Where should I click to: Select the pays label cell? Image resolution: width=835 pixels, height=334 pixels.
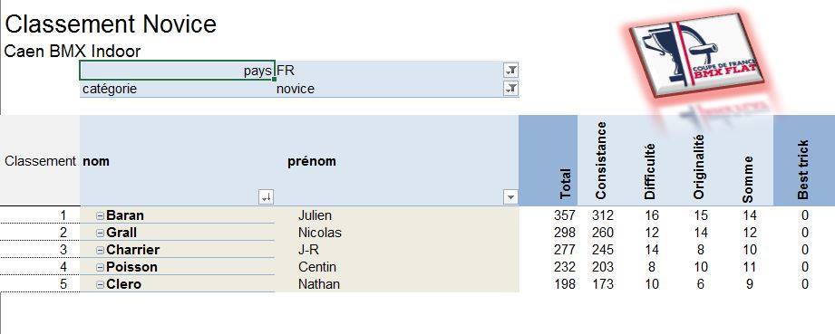pyautogui.click(x=178, y=71)
